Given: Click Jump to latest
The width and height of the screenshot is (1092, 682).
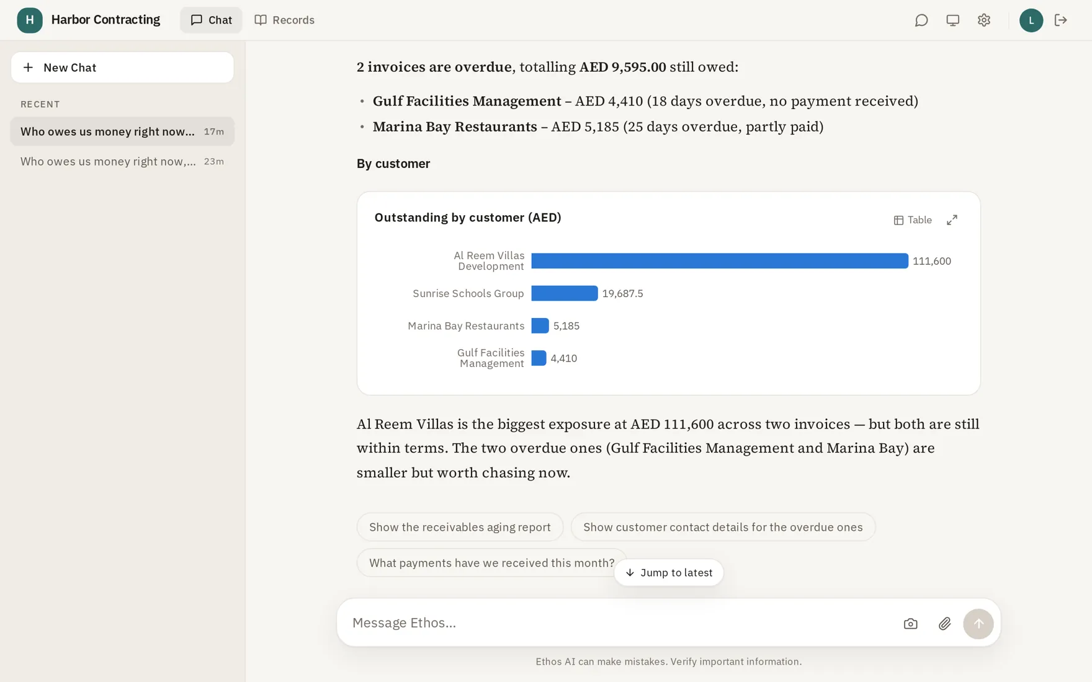Looking at the screenshot, I should pyautogui.click(x=669, y=572).
